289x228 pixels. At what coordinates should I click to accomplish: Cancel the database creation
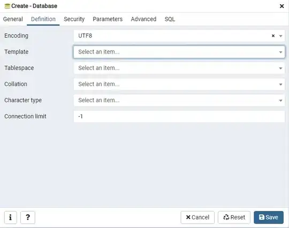click(x=197, y=217)
